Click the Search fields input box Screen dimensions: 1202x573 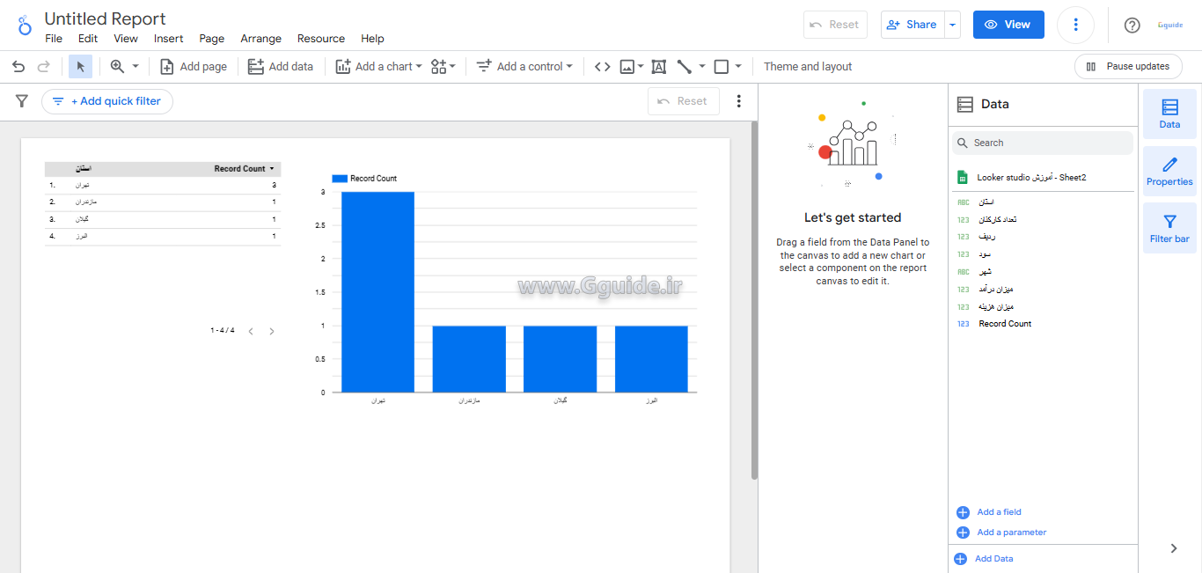point(1047,143)
